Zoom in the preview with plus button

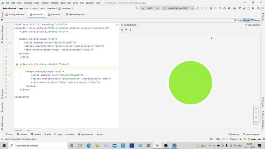point(256,108)
